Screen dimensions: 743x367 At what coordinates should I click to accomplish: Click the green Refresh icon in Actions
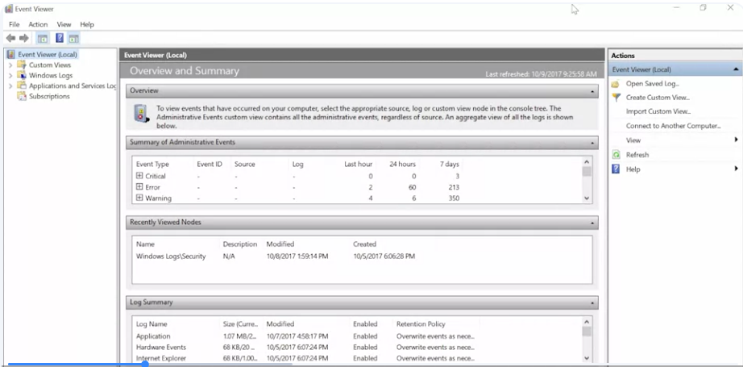616,155
